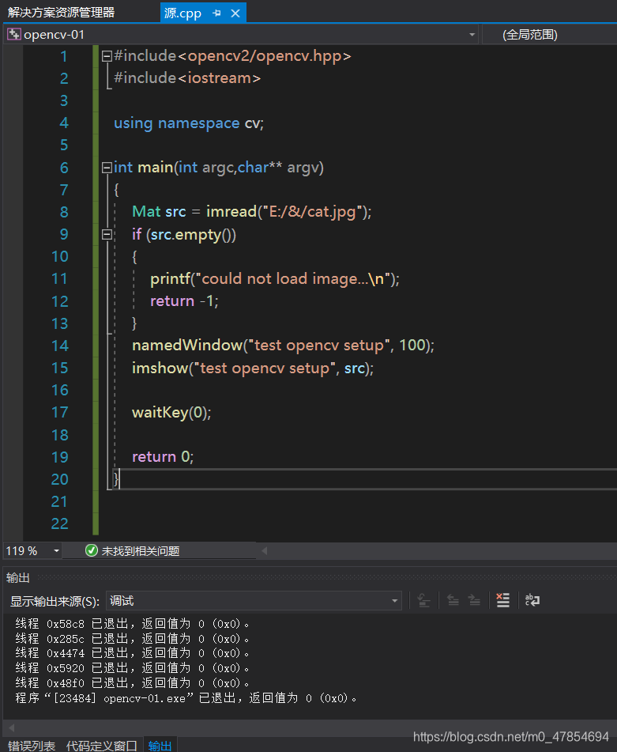This screenshot has width=617, height=752.
Task: Click Find Message in Code icon
Action: click(x=423, y=600)
